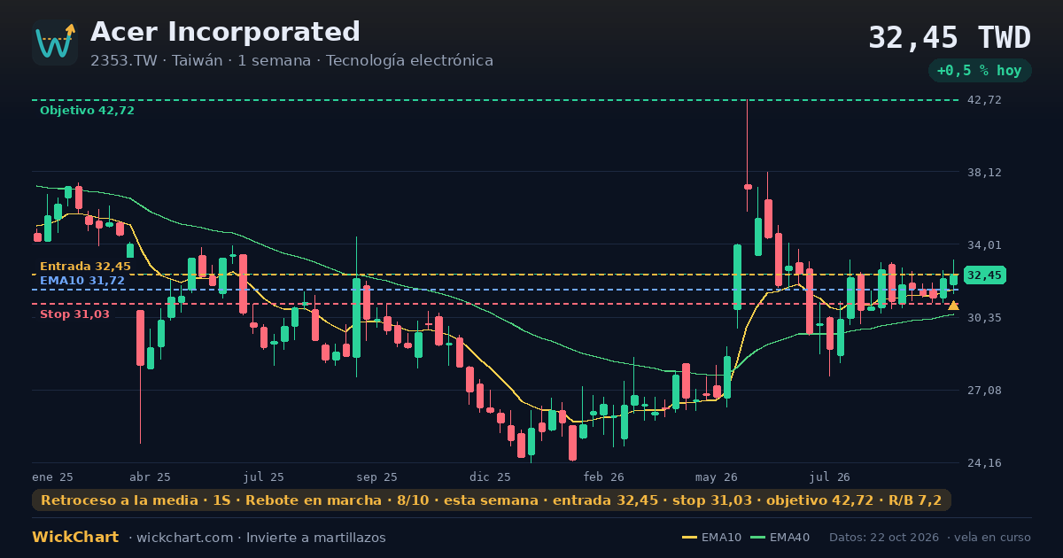This screenshot has width=1063, height=558.
Task: Click the Retroceso a la media summary banner
Action: click(x=492, y=500)
